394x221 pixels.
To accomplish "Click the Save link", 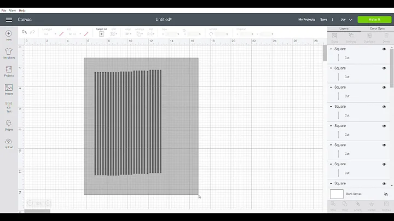I will 323,20.
